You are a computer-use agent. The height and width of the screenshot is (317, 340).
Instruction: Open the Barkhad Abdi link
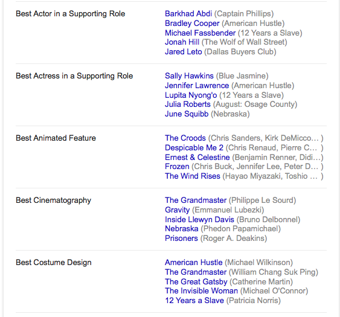tap(188, 14)
